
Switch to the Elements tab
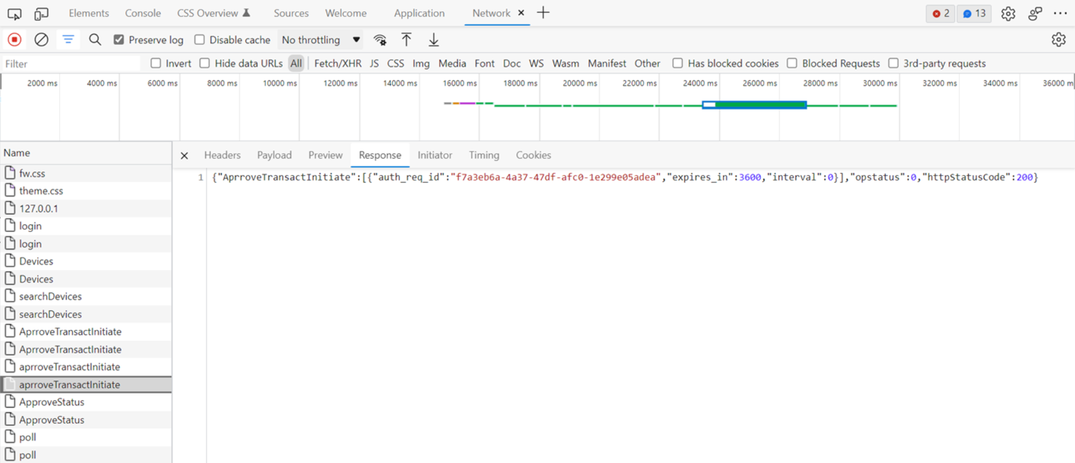click(x=89, y=13)
